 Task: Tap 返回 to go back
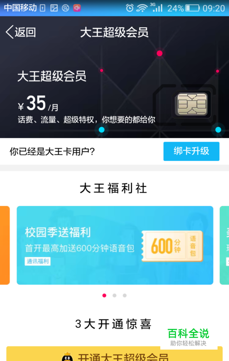[25, 32]
